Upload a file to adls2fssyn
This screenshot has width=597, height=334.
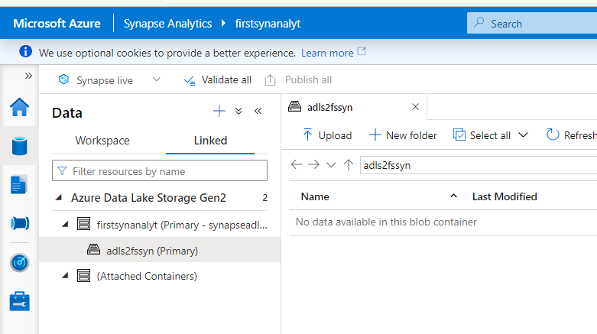pyautogui.click(x=327, y=135)
